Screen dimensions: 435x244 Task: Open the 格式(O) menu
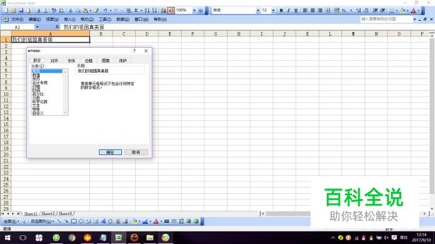(87, 19)
